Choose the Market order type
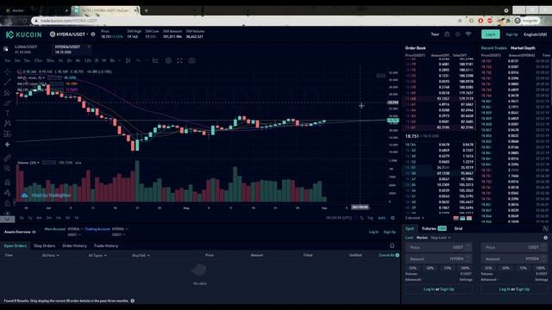 coord(422,238)
